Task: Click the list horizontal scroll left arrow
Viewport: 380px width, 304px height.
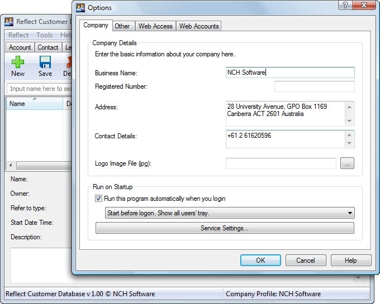Action: point(11,165)
